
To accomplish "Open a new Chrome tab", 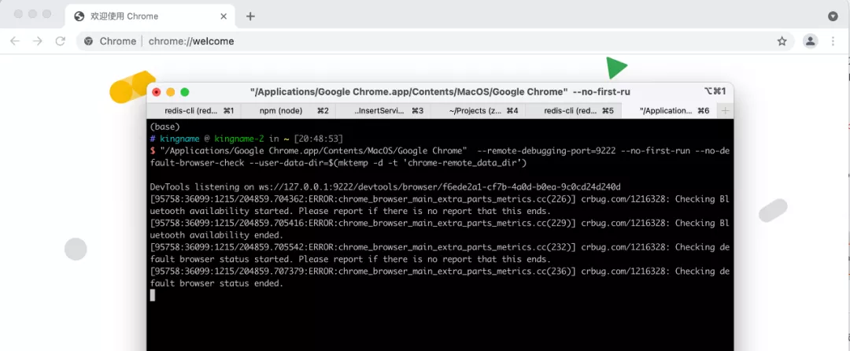I will (x=250, y=17).
